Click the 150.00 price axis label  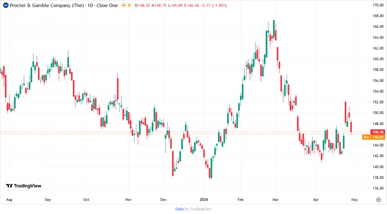(x=378, y=113)
